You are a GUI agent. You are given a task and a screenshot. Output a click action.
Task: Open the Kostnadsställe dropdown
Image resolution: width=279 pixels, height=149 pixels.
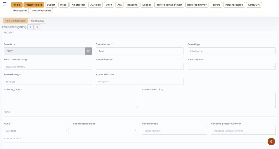pos(139,81)
